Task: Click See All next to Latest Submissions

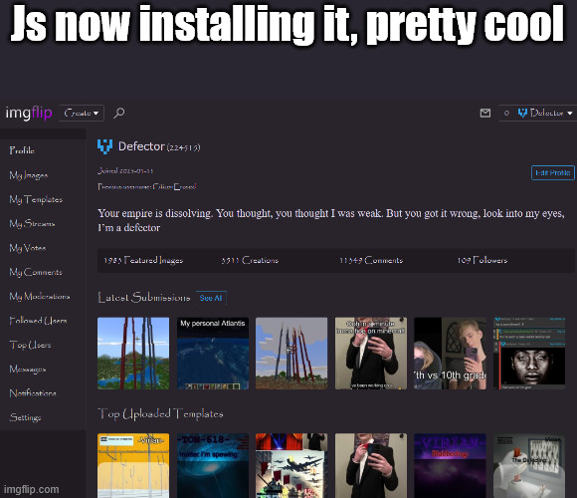Action: coord(211,298)
